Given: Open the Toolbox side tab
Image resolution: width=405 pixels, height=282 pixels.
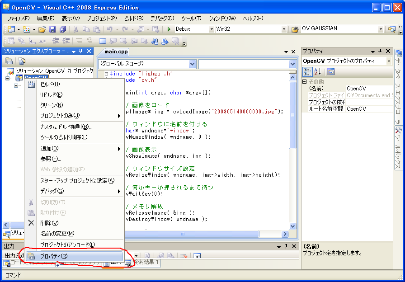Looking at the screenshot, I should pyautogui.click(x=398, y=148).
